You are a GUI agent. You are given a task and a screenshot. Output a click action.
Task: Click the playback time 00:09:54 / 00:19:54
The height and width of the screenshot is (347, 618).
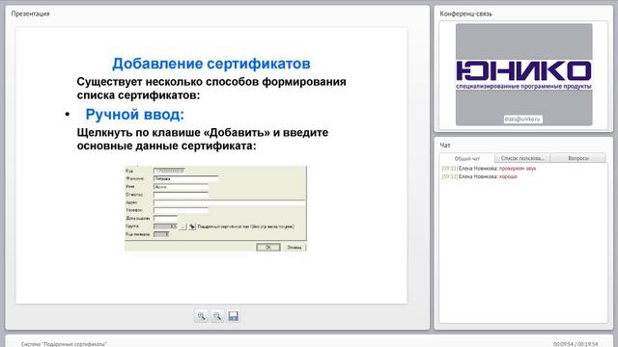(x=576, y=344)
